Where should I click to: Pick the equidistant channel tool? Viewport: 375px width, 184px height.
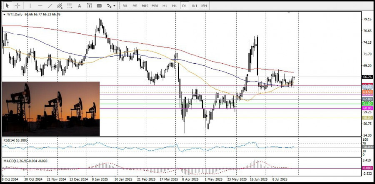click(x=60, y=6)
